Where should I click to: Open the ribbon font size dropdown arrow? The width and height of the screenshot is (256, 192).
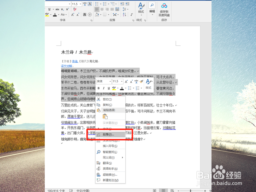[x=80, y=4]
